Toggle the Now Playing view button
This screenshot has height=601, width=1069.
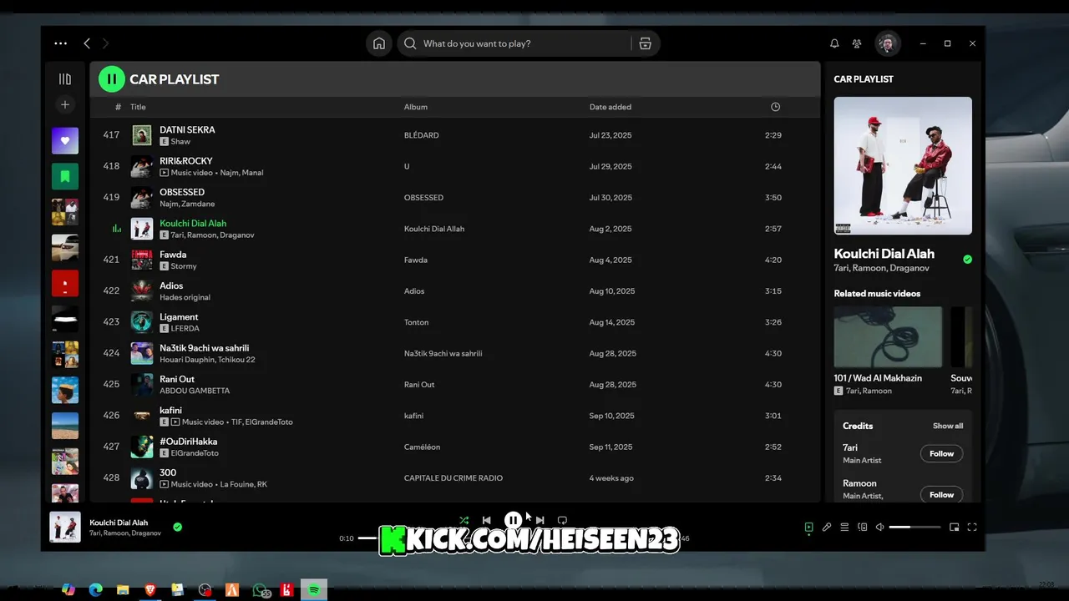808,527
